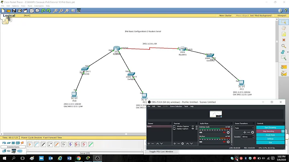Open transition properties gear in OBS
The image size is (289, 162).
[x=252, y=132]
